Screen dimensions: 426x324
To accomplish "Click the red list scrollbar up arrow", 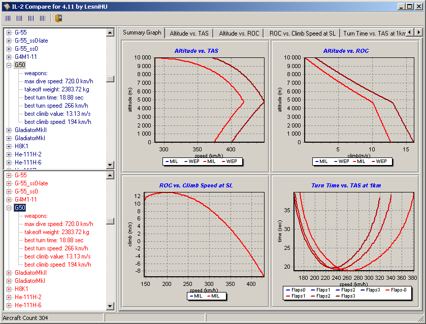I will 110,175.
